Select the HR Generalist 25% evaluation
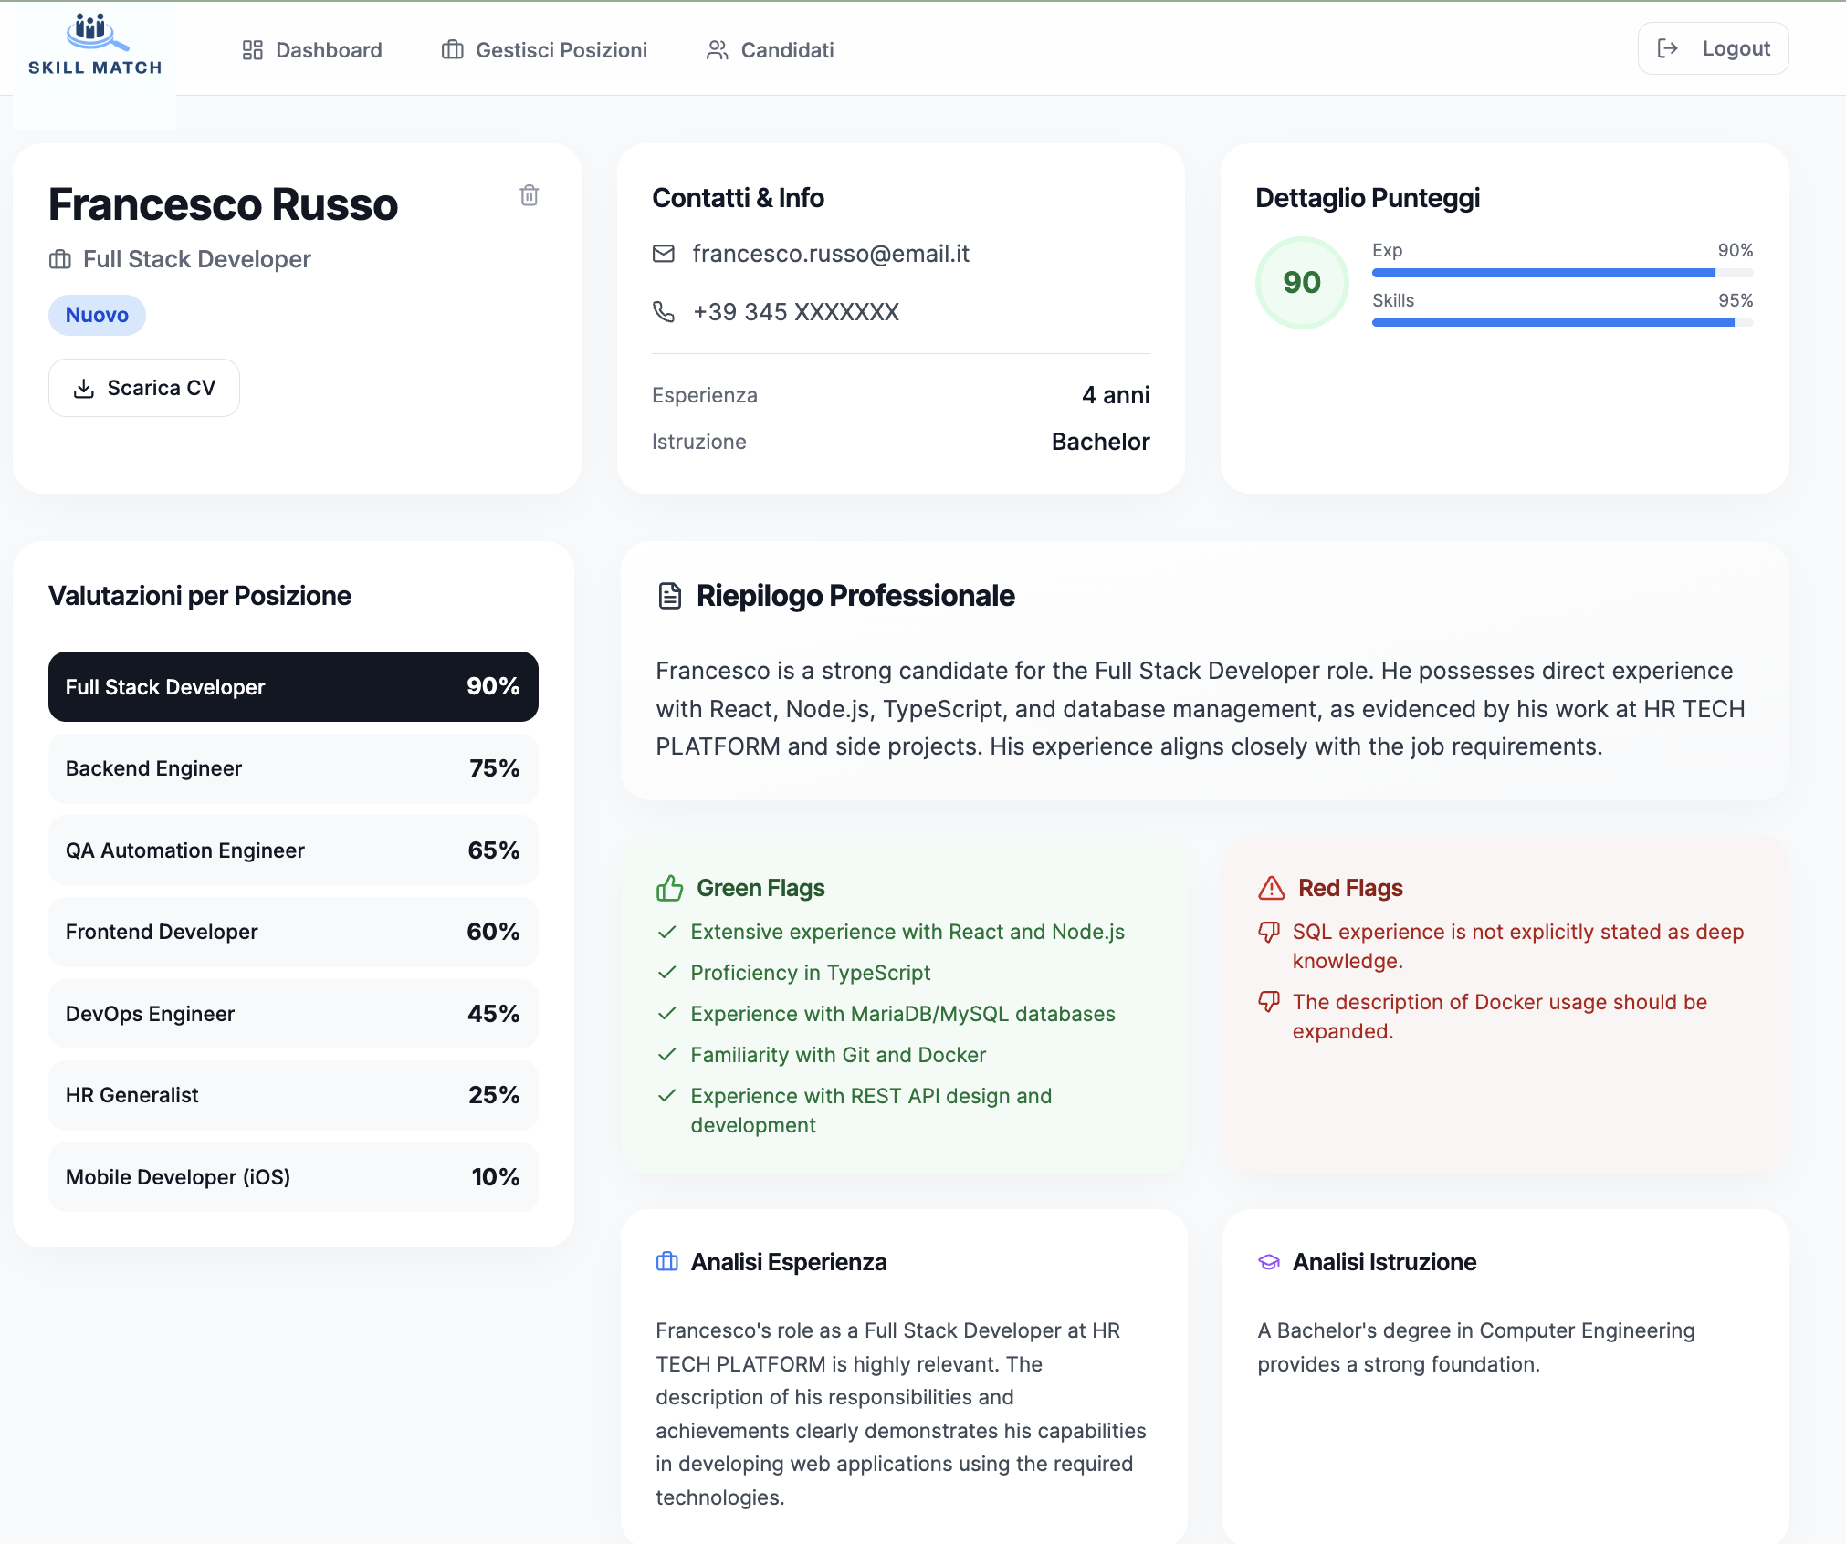The height and width of the screenshot is (1544, 1846). tap(293, 1095)
